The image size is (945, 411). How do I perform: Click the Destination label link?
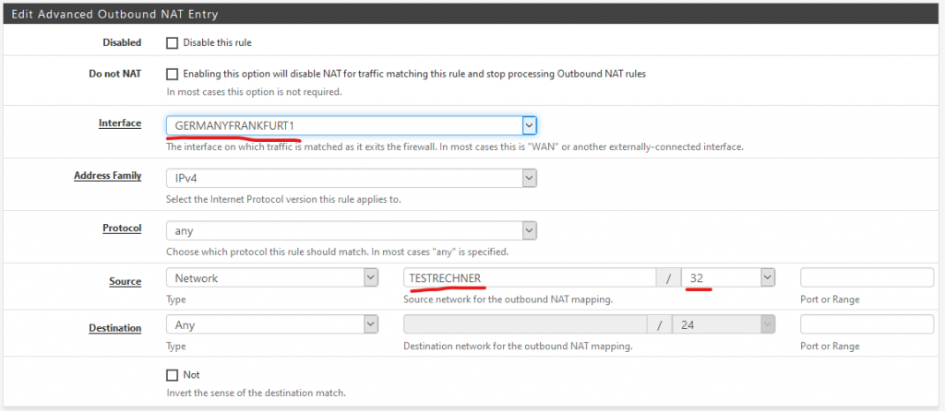(115, 328)
